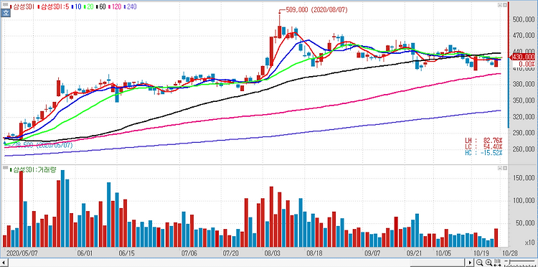Click the 50,000 volume axis label
Viewport: 538px width, 267px height.
point(524,224)
